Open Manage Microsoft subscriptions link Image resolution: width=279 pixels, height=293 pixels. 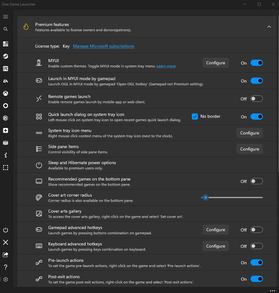[x=104, y=46]
